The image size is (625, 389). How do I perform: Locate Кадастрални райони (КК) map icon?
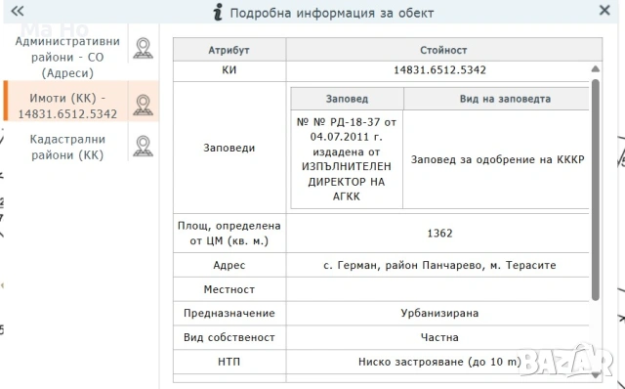pos(144,146)
